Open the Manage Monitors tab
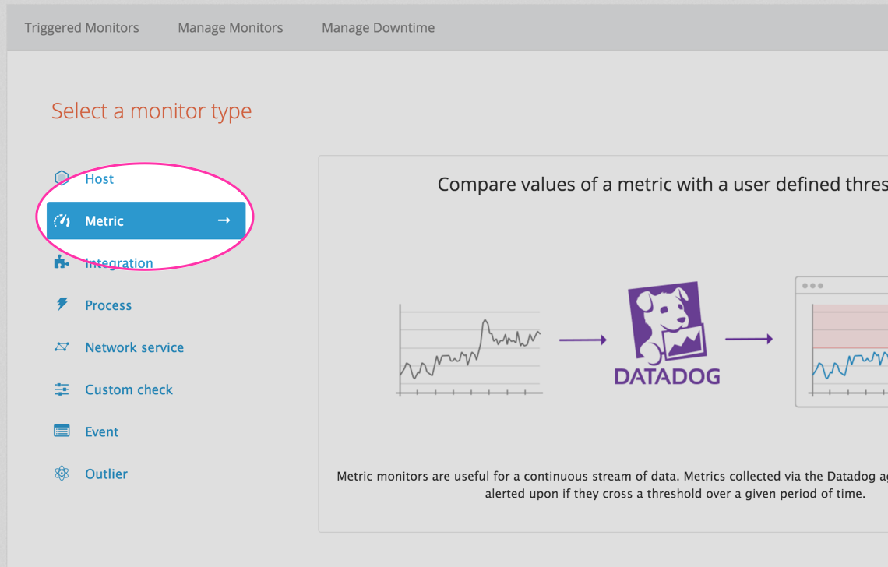The height and width of the screenshot is (567, 888). click(x=230, y=27)
